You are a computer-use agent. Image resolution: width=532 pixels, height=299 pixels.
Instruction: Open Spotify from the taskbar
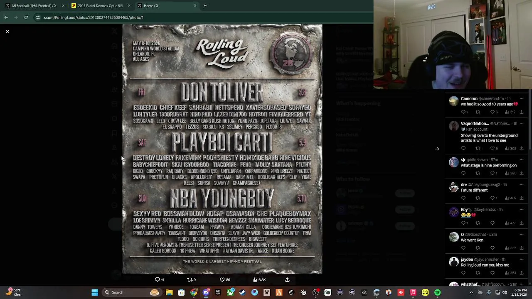coord(437,292)
